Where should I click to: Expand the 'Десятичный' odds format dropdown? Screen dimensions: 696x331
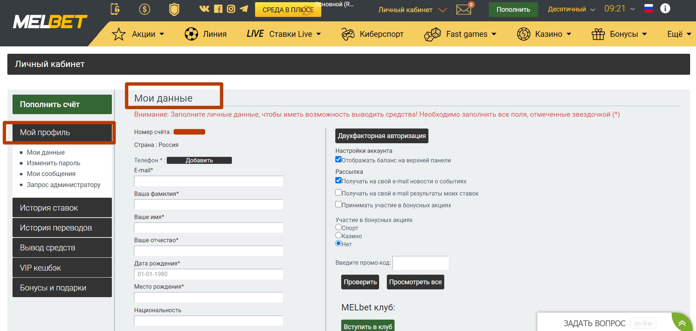click(571, 9)
